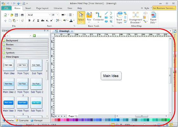The height and width of the screenshot is (127, 178).
Task: Pick the red color swatch in palette
Action: pyautogui.click(x=59, y=120)
